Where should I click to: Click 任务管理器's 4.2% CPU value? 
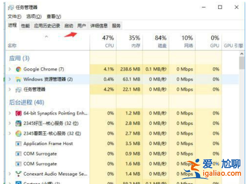(x=109, y=89)
